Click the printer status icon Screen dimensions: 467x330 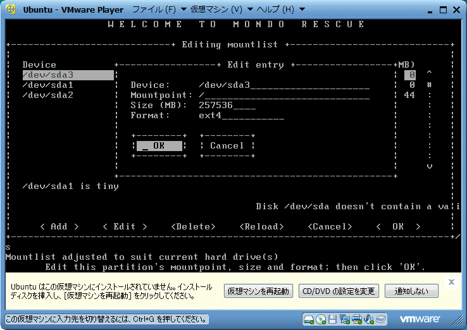[357, 318]
